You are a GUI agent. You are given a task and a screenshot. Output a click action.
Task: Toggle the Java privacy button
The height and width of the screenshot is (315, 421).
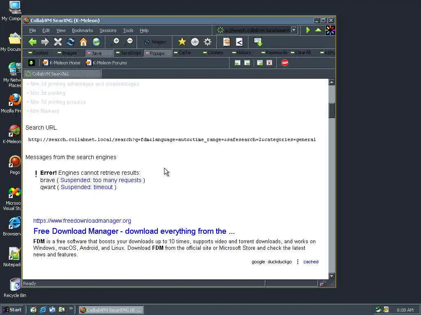(99, 53)
